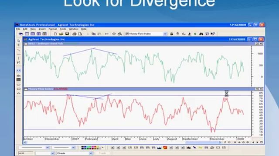
Task: Click right arrow of chart horizontal scrollbar
Action: click(x=220, y=142)
